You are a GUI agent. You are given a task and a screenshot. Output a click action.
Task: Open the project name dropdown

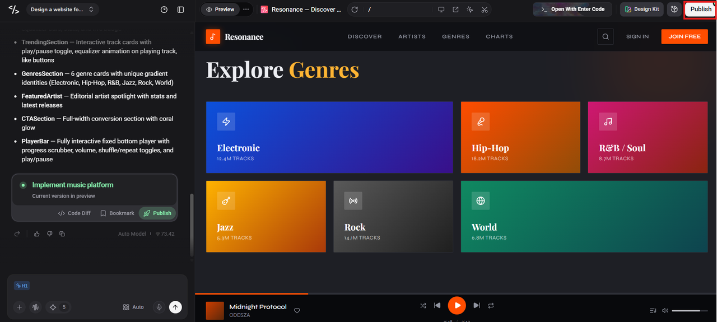tap(63, 10)
